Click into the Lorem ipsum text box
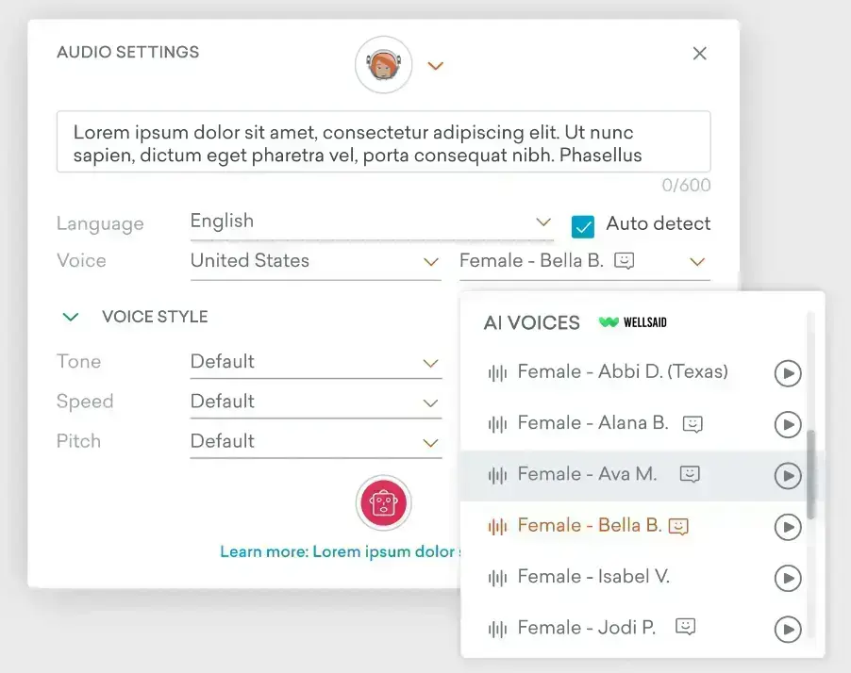The height and width of the screenshot is (673, 851). click(384, 141)
